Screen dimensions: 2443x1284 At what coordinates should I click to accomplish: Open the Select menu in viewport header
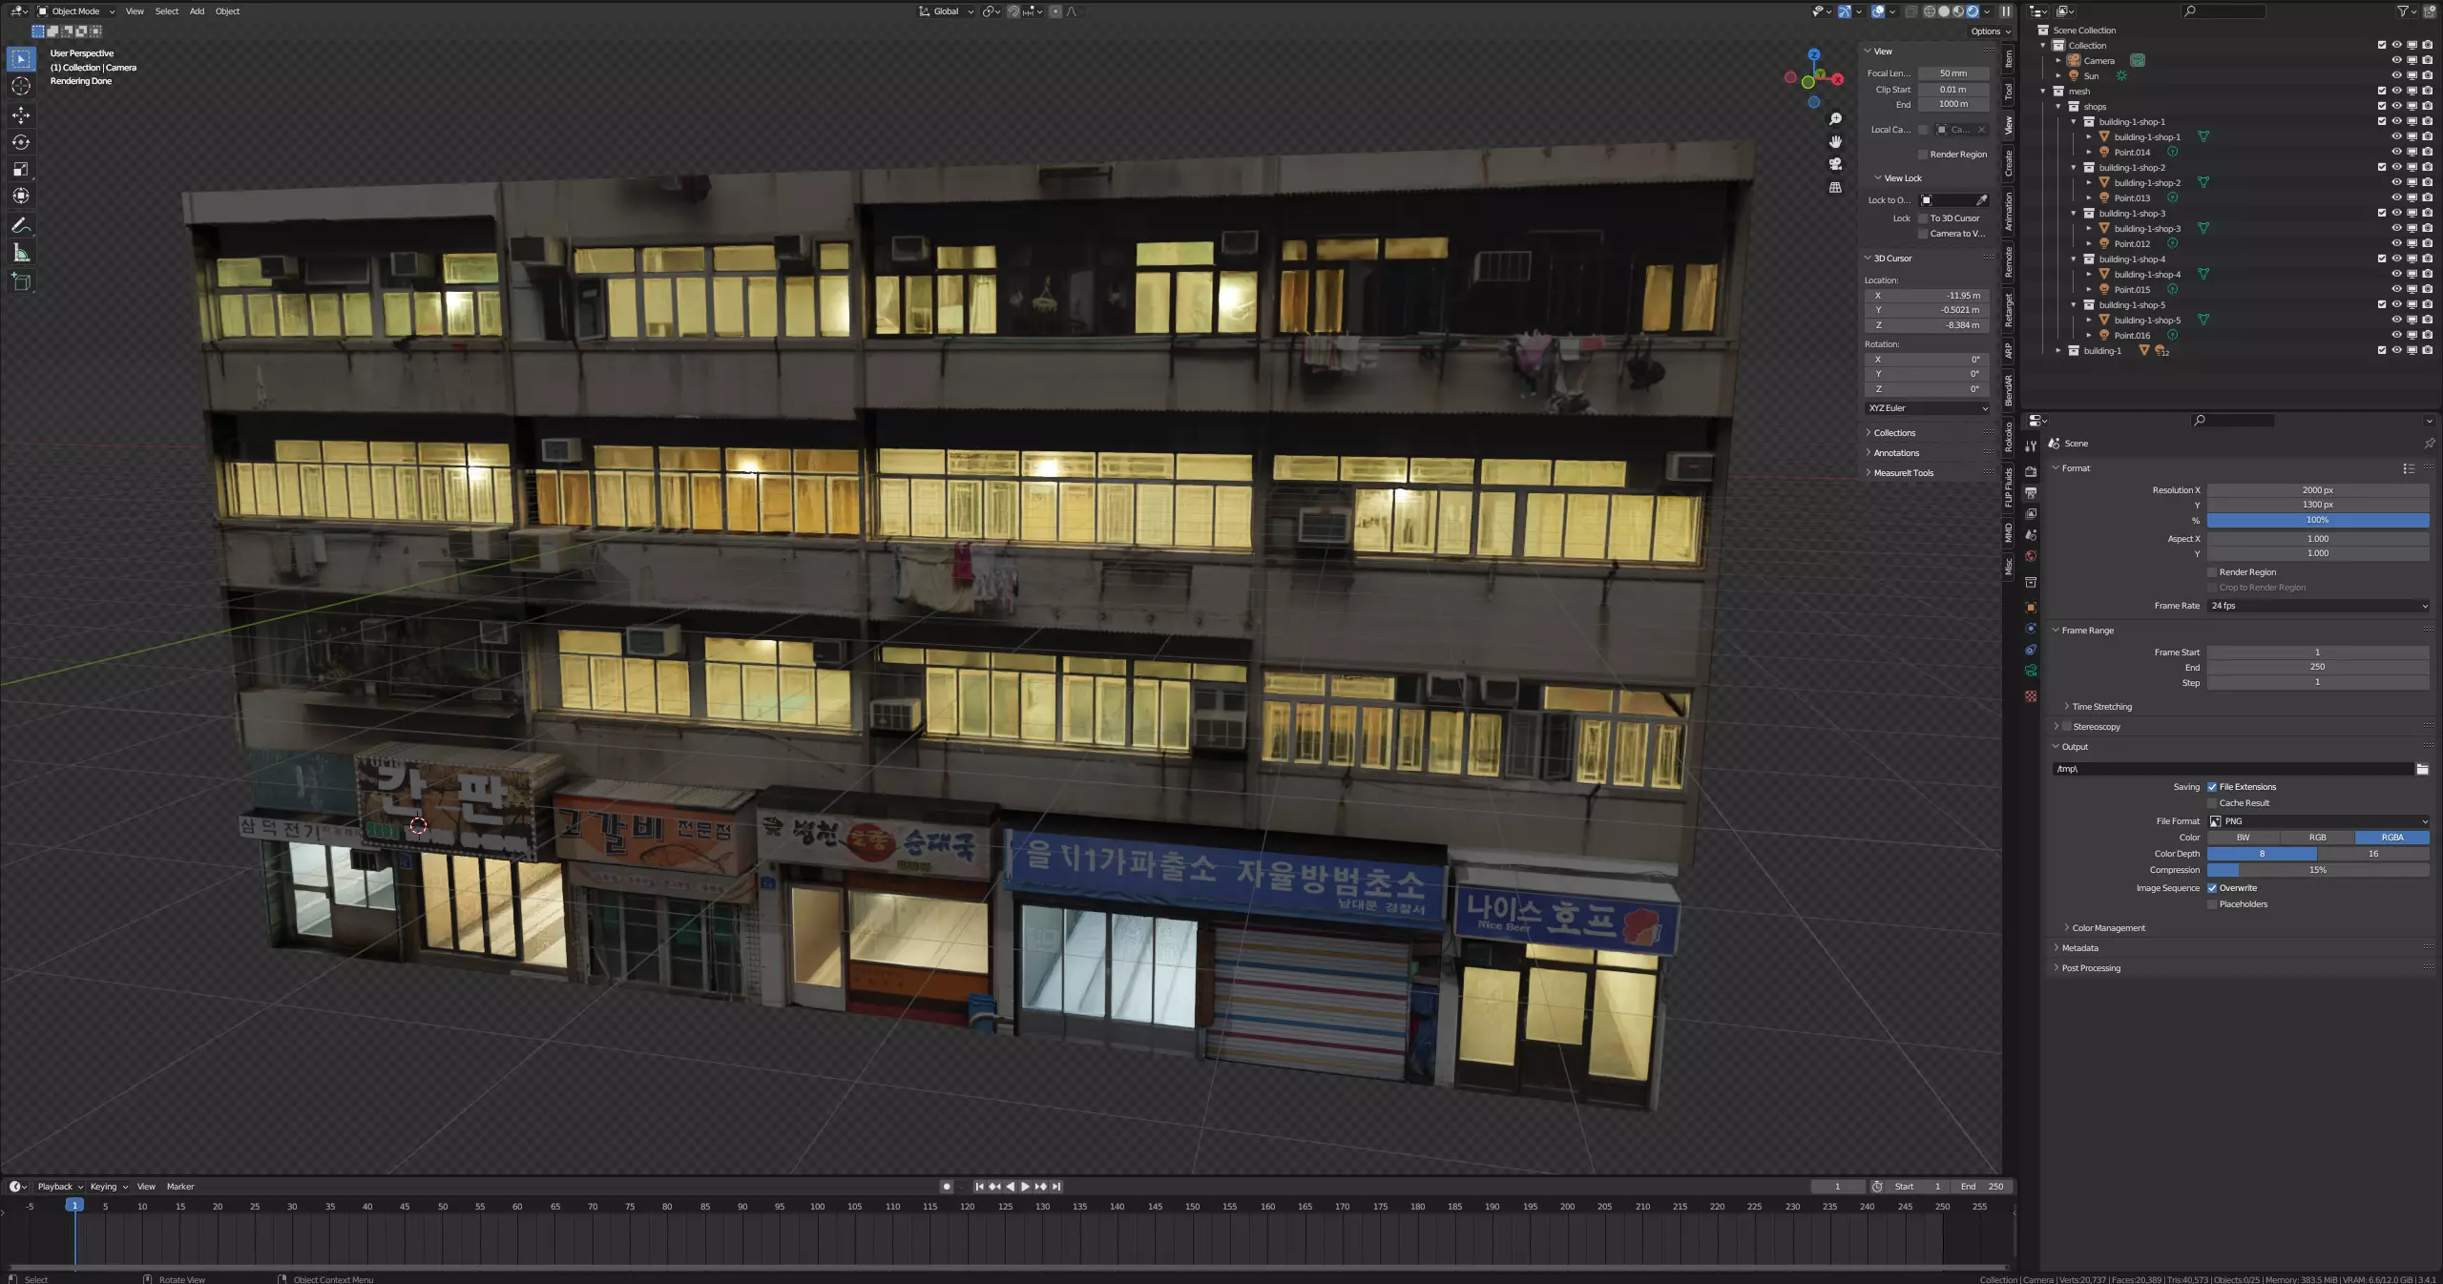click(167, 11)
